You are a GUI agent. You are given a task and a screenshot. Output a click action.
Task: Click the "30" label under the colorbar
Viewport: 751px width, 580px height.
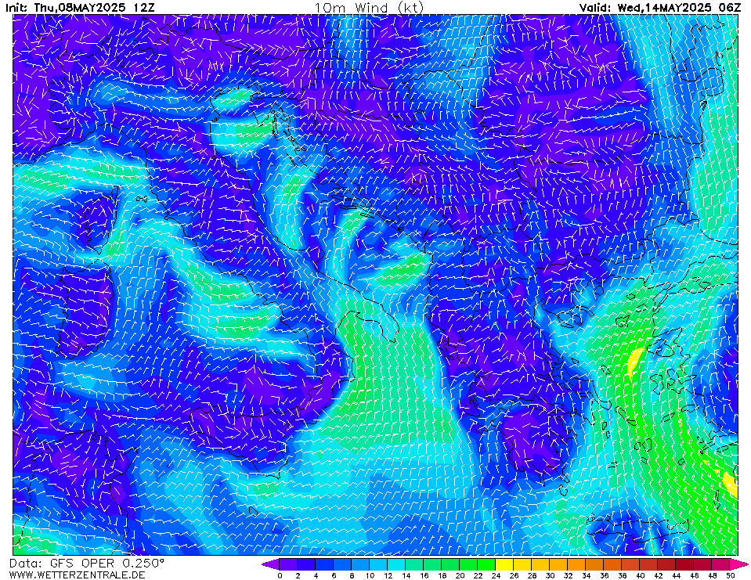550,575
